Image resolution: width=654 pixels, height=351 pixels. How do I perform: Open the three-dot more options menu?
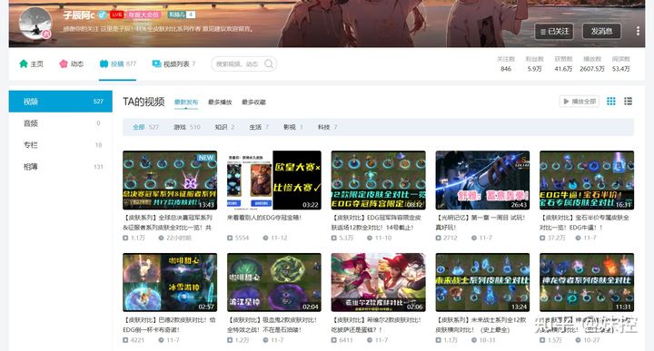[x=638, y=31]
